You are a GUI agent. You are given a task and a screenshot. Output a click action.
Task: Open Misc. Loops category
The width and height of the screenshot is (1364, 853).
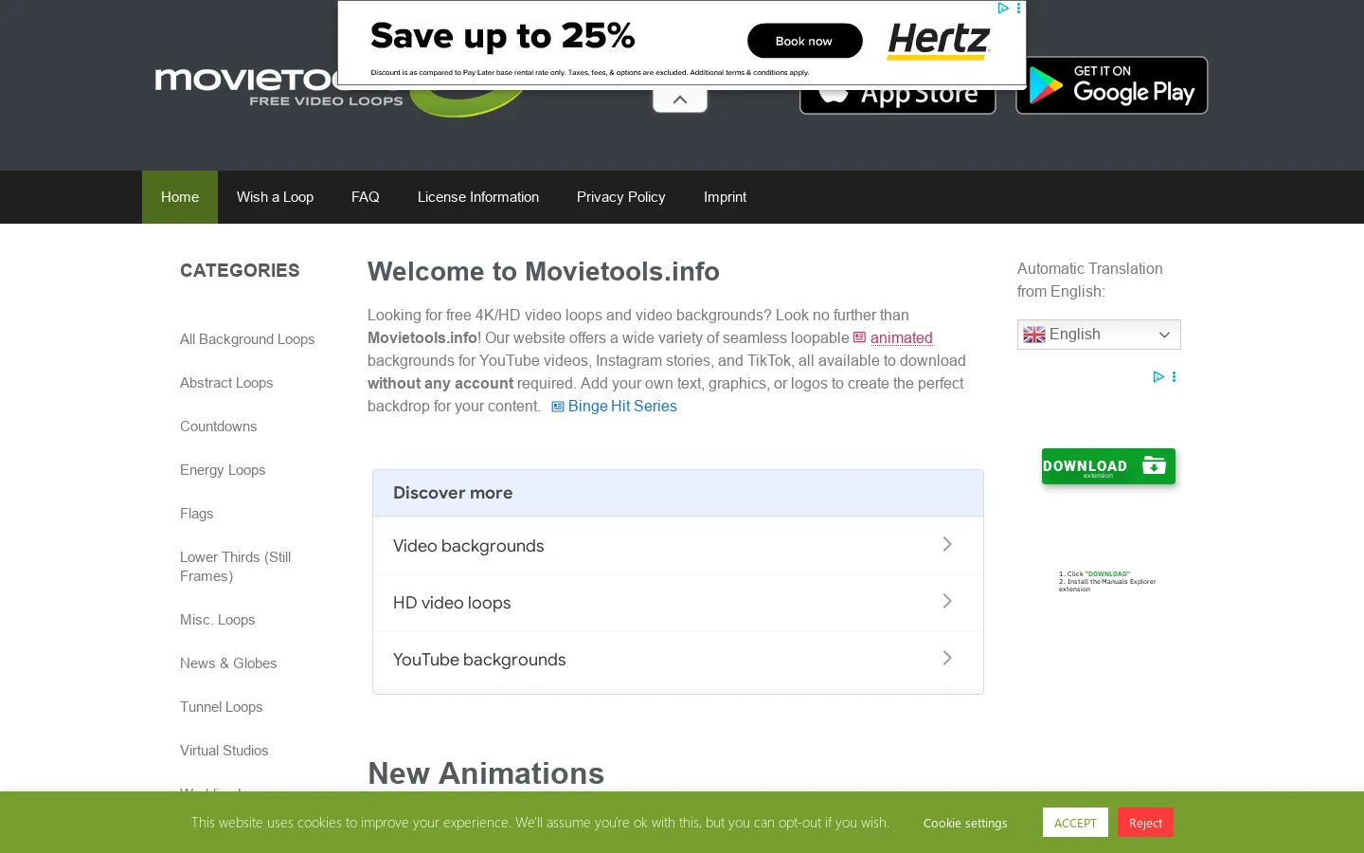coord(218,620)
